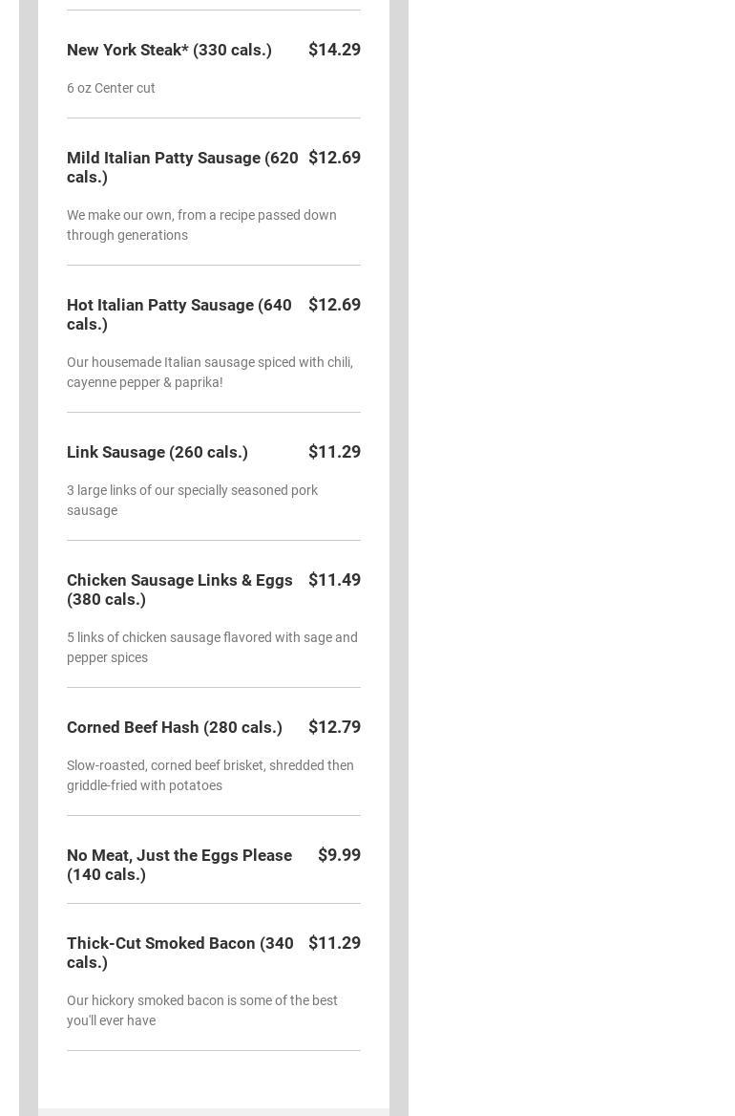Image resolution: width=735 pixels, height=1116 pixels.
Task: Select the Mild Italian Patty Sausage item
Action: pos(181,167)
